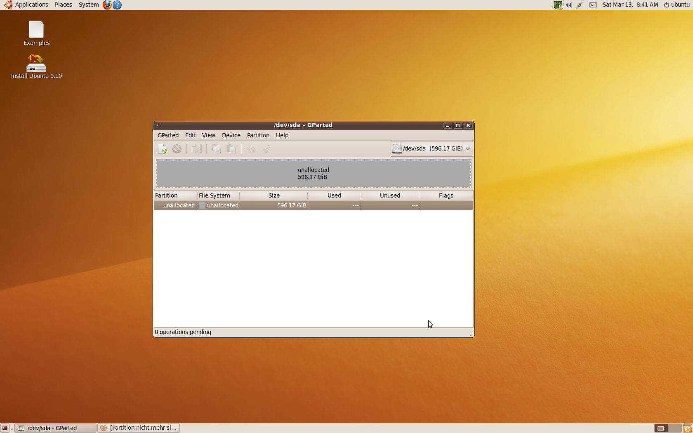Click the Undo last operation icon
This screenshot has width=693, height=433.
(251, 149)
